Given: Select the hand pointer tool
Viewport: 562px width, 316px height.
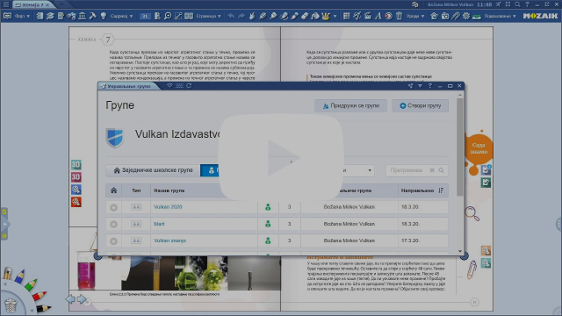Looking at the screenshot, I should pos(252,16).
